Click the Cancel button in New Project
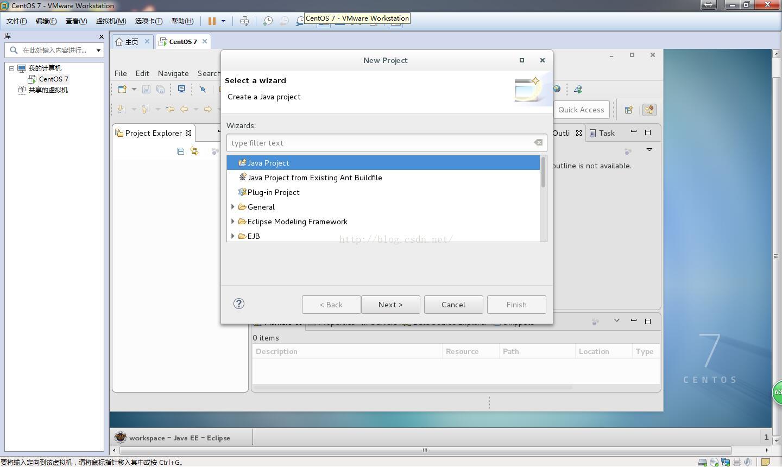Image resolution: width=782 pixels, height=467 pixels. [453, 305]
